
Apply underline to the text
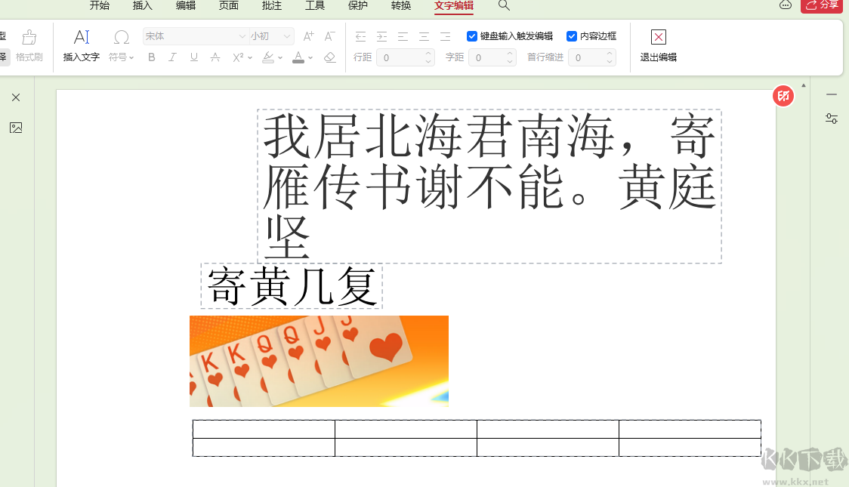193,57
